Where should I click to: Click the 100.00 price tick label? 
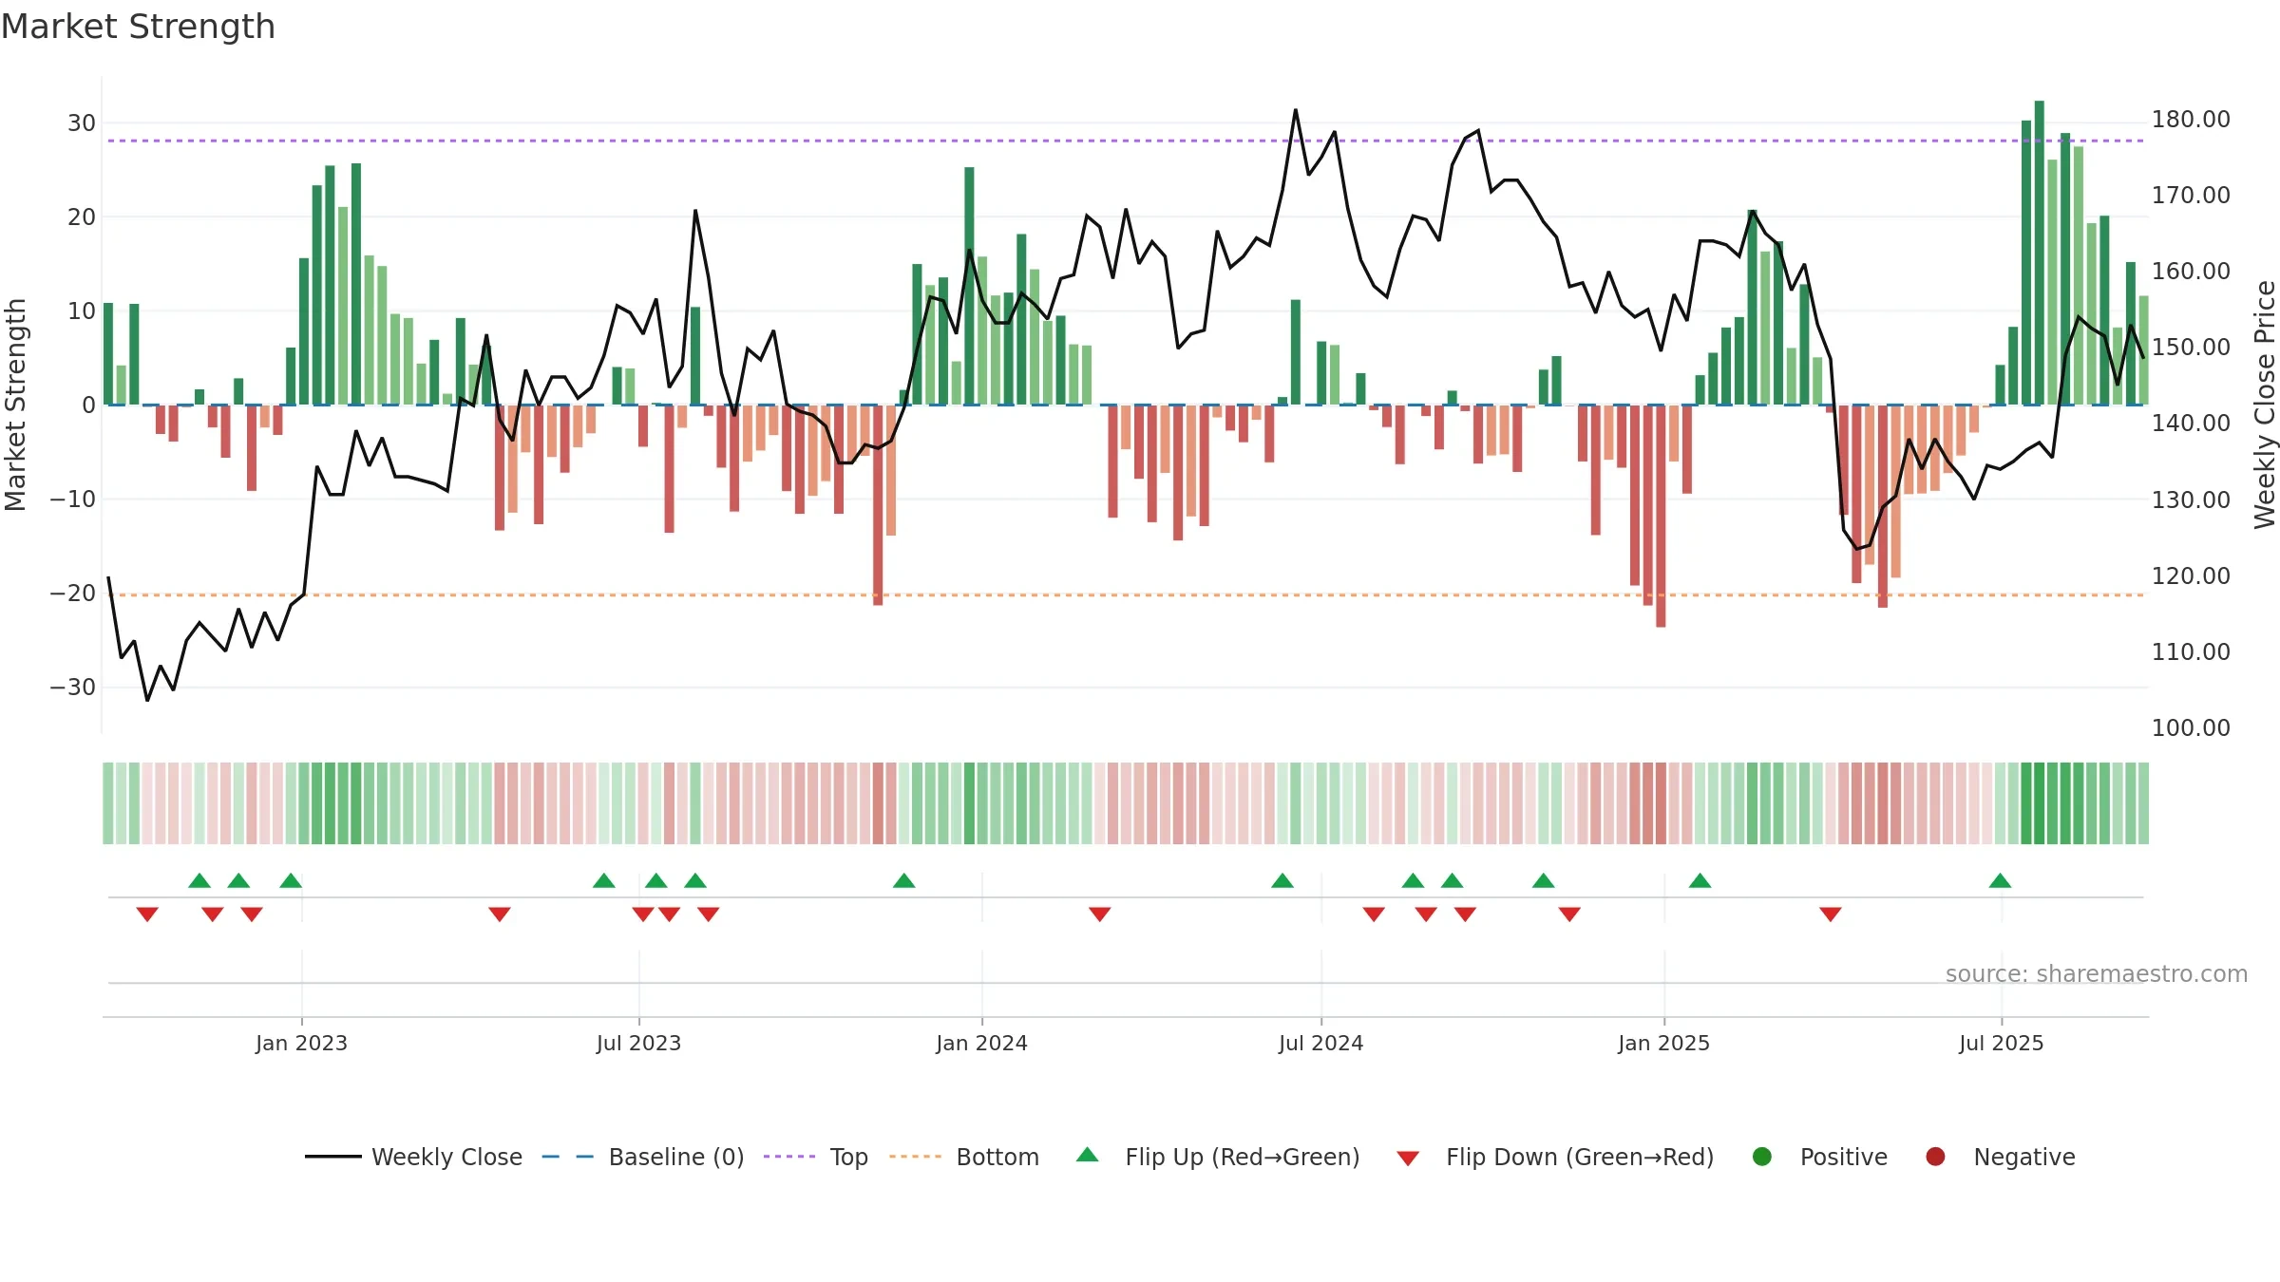click(2191, 727)
